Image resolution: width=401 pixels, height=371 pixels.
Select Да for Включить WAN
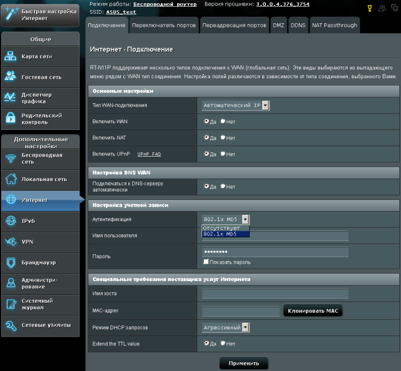pos(207,121)
